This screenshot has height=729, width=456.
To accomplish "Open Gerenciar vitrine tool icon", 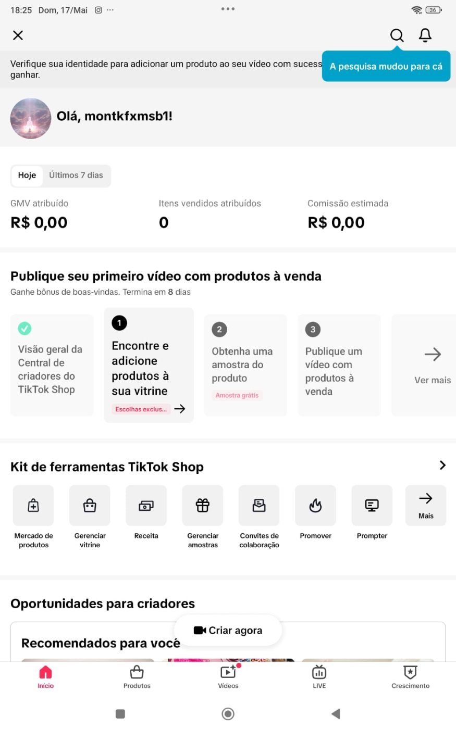I will point(90,505).
